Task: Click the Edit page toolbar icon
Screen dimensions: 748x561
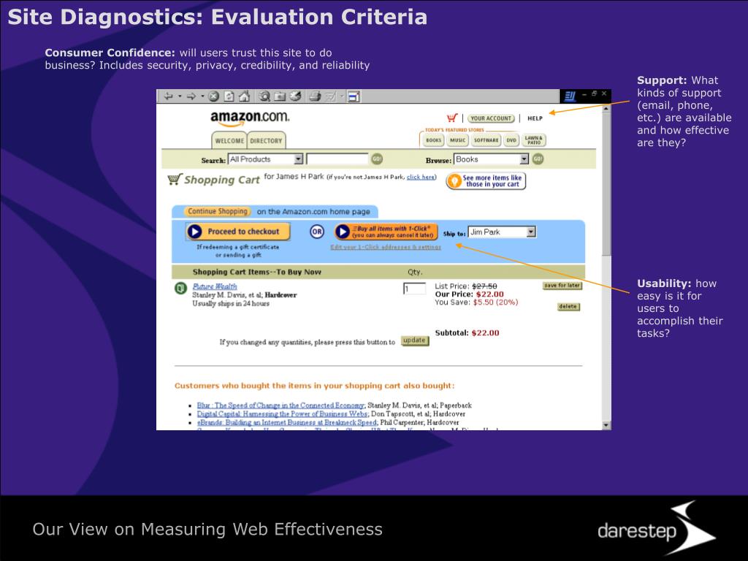Action: coord(331,96)
